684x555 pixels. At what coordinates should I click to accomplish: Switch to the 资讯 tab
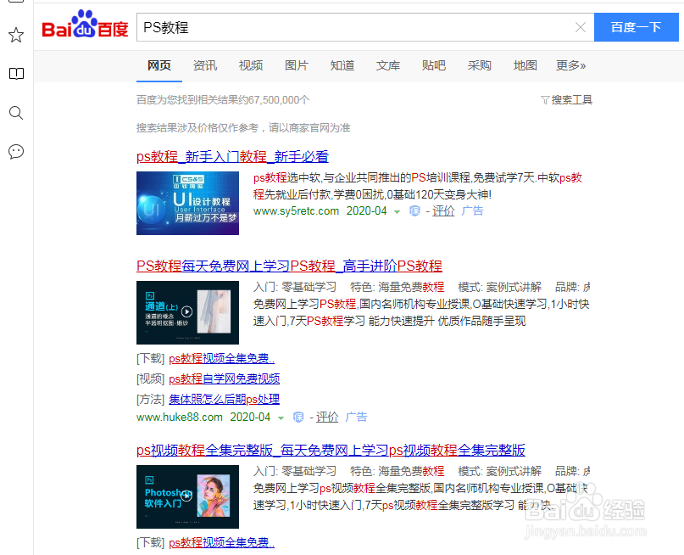[x=204, y=65]
